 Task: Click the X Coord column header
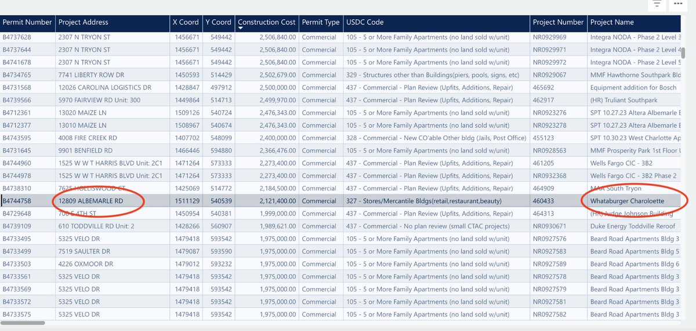(186, 22)
